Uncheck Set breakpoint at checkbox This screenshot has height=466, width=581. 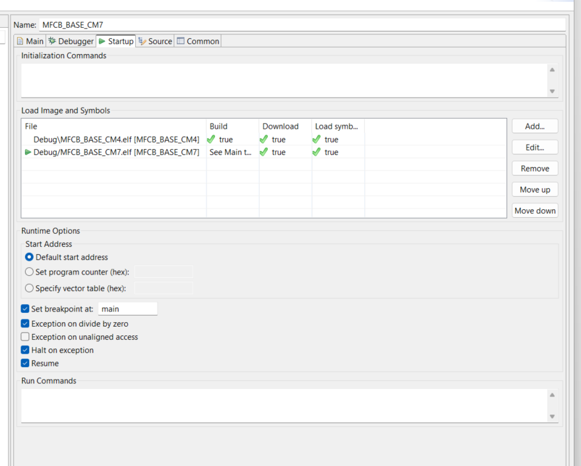pyautogui.click(x=26, y=309)
